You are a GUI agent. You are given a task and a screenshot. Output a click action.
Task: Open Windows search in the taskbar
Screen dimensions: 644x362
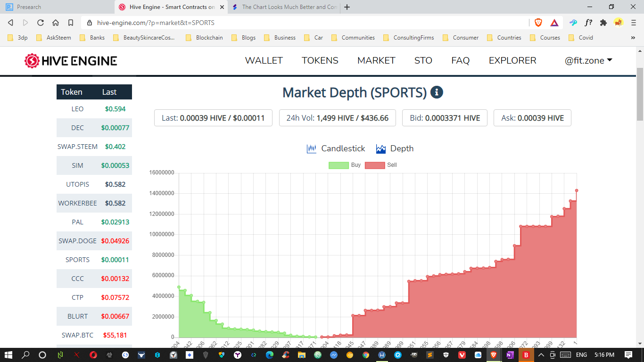[26, 355]
